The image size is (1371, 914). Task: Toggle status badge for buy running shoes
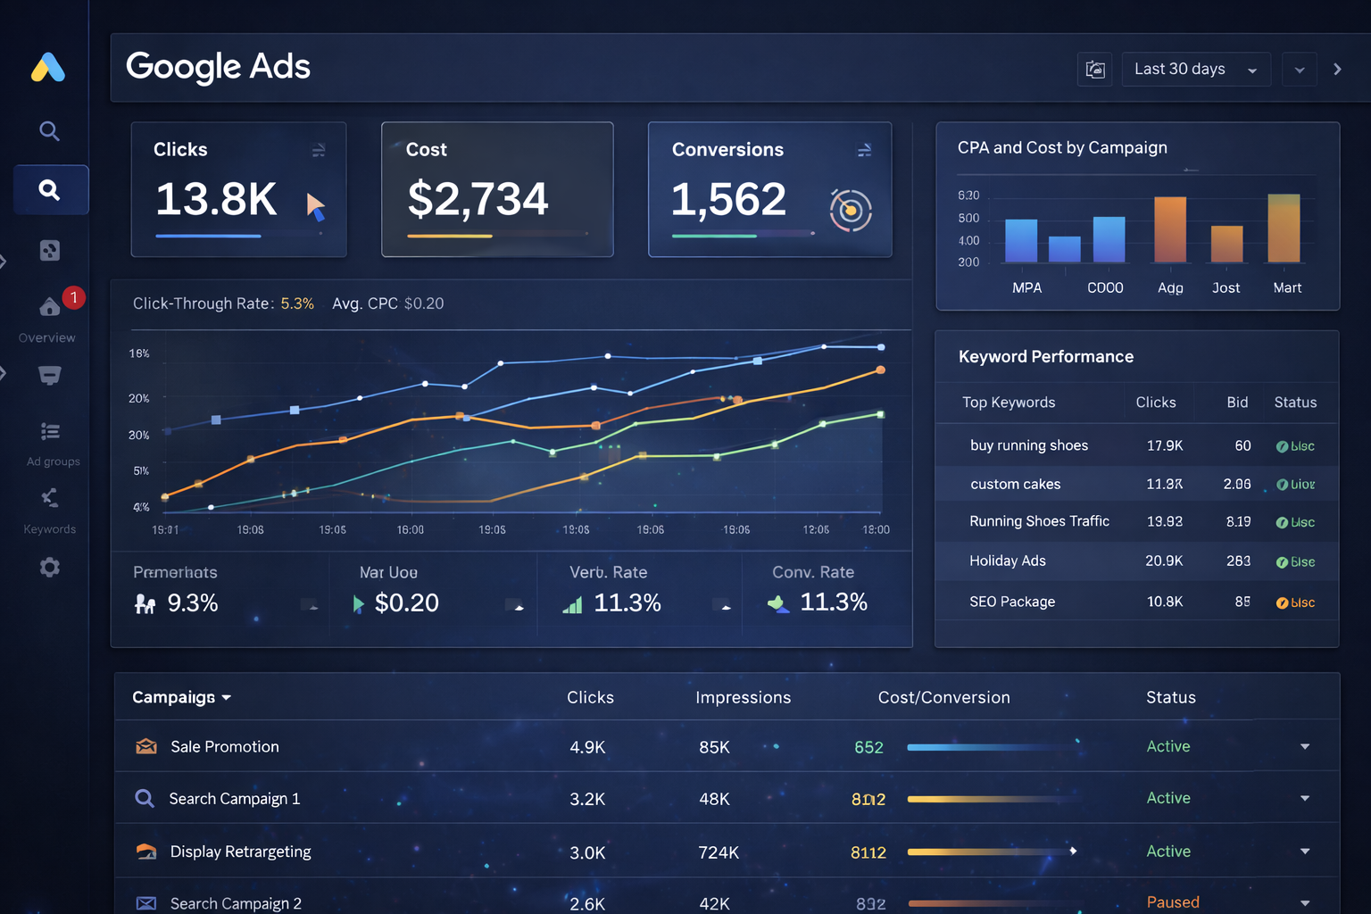pos(1295,446)
